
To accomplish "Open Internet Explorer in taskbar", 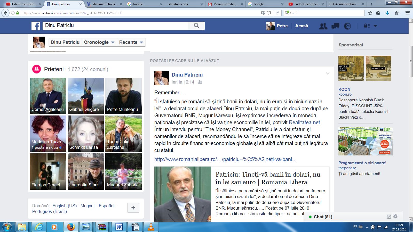I will pos(39,227).
